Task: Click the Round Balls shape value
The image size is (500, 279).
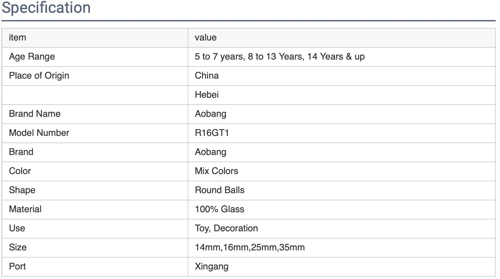Action: tap(219, 190)
